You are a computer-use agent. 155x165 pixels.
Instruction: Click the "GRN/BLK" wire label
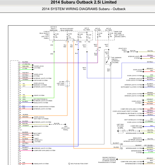pyautogui.click(x=25, y=79)
